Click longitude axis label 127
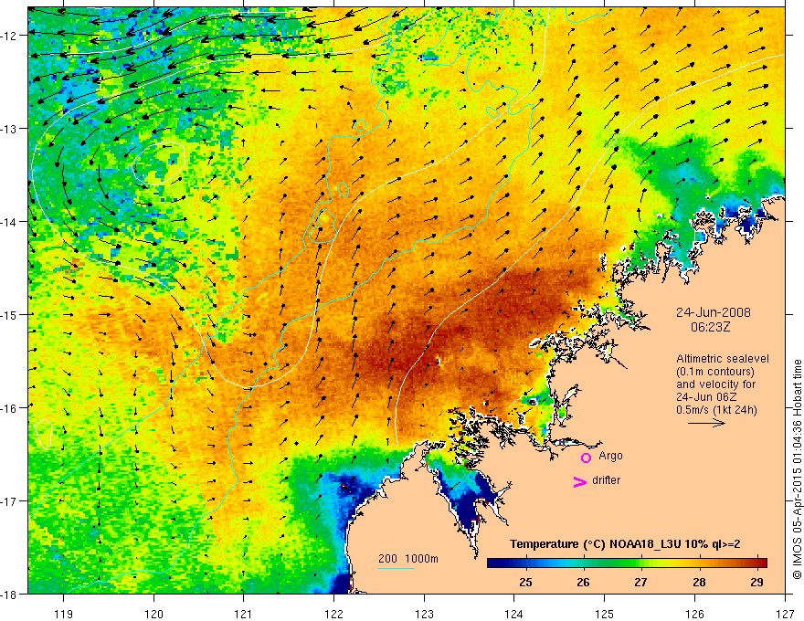The height and width of the screenshot is (621, 804). point(785,614)
